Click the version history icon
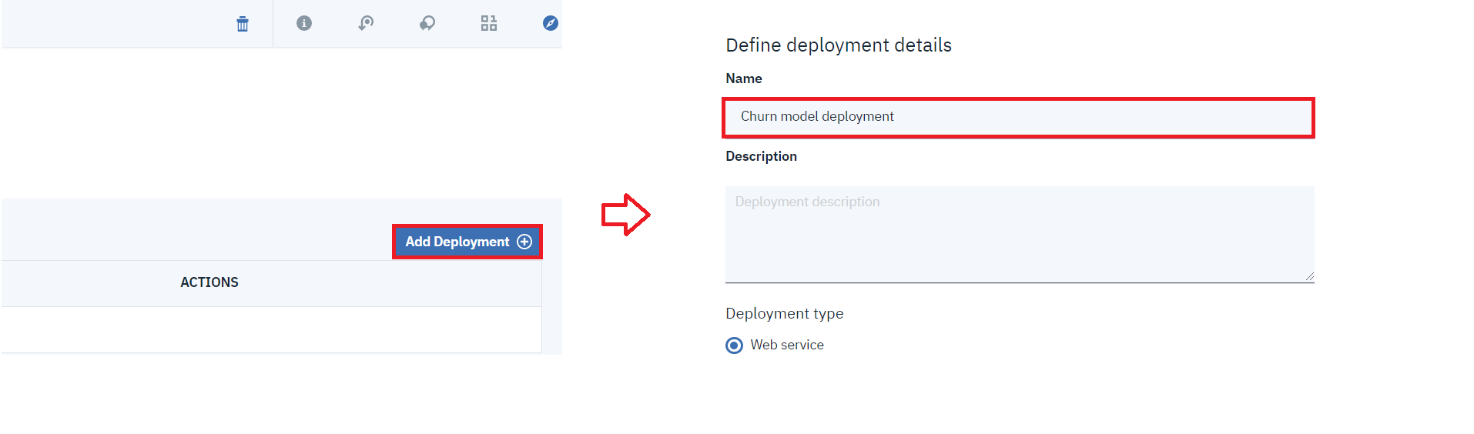The image size is (1474, 434). (x=366, y=23)
